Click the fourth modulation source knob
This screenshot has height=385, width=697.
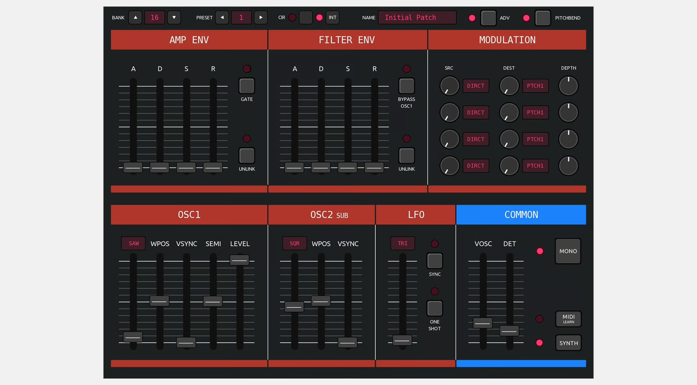pyautogui.click(x=449, y=166)
